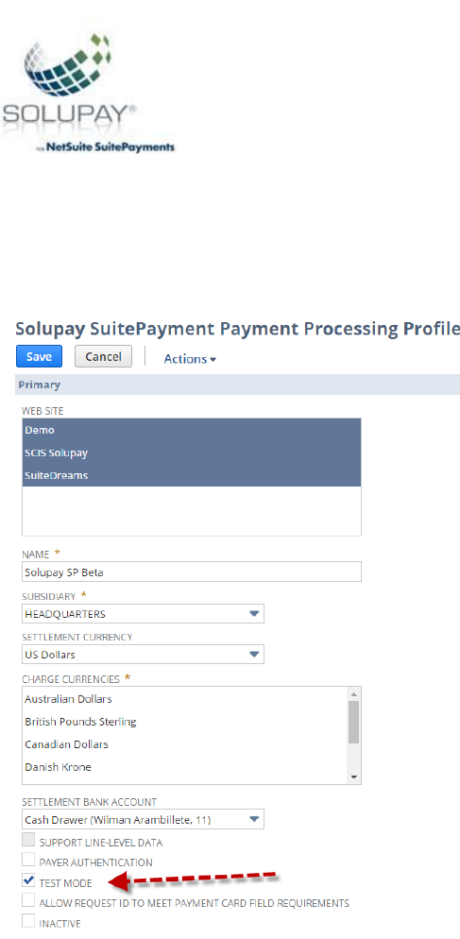Click into the Name input field
The width and height of the screenshot is (460, 939).
tap(192, 572)
